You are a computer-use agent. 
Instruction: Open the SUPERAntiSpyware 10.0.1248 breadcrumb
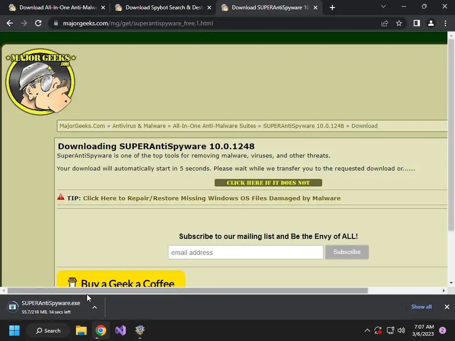[303, 126]
